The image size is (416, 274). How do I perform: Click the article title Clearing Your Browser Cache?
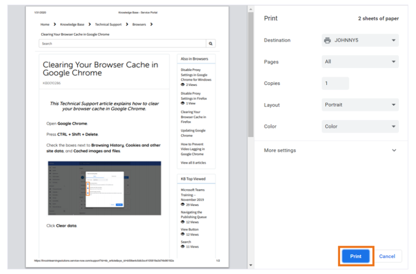click(100, 68)
